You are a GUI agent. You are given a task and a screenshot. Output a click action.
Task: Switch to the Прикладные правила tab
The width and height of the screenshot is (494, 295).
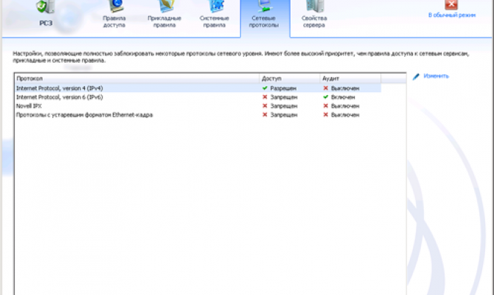point(164,15)
